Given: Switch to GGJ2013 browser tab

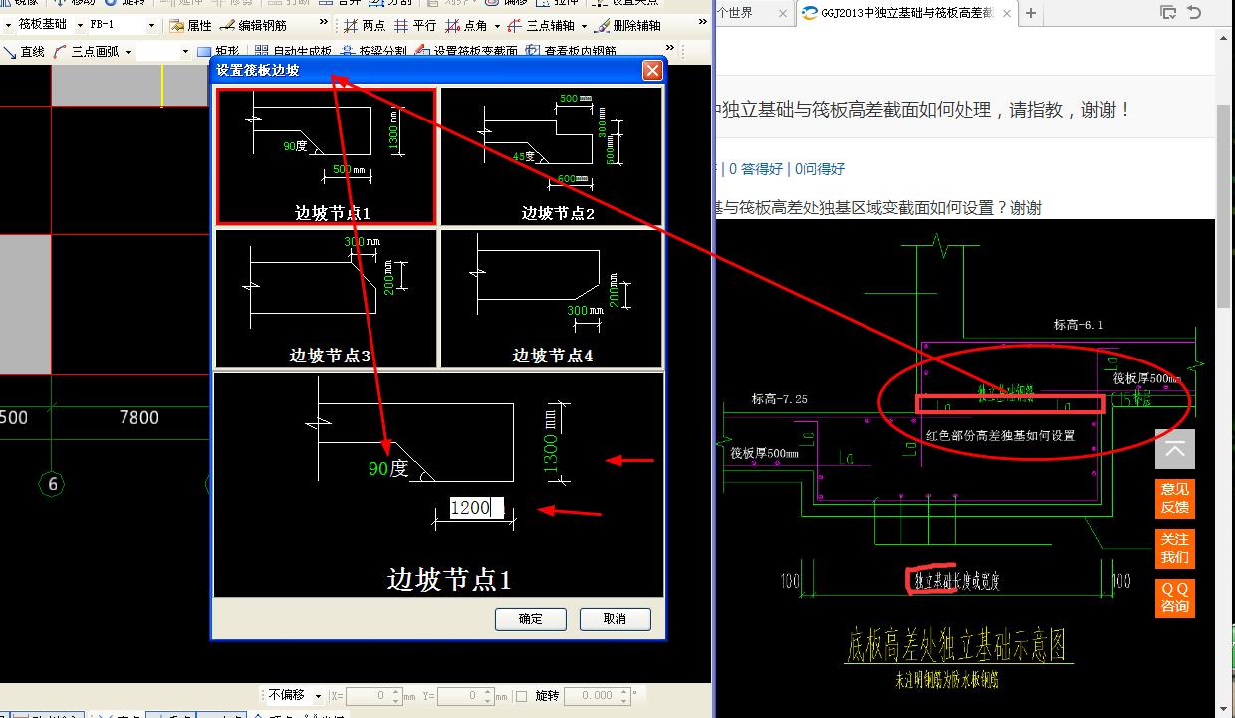Looking at the screenshot, I should (x=905, y=13).
